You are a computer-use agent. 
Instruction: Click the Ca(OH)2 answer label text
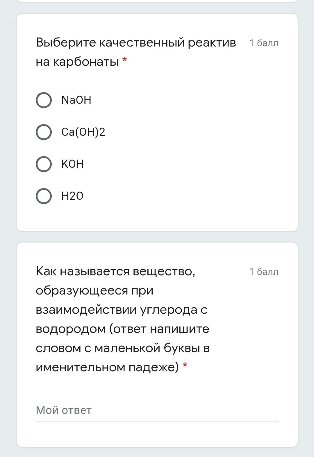tap(83, 132)
